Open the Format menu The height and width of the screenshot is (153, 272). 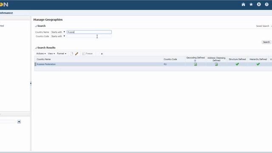[x=62, y=54]
